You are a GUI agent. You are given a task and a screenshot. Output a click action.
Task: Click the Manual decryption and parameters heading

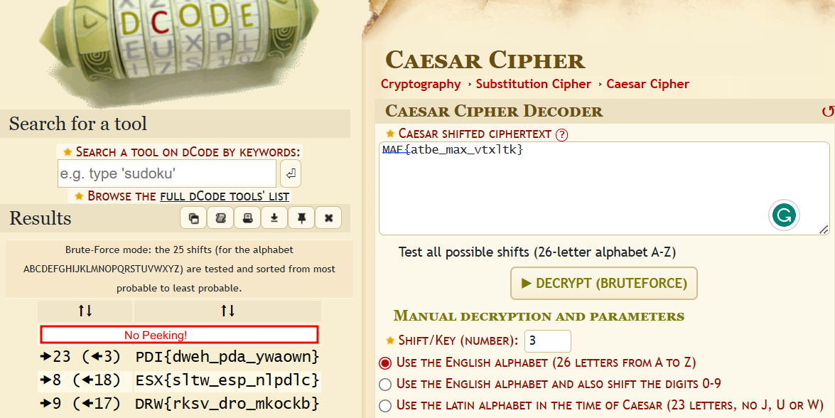pos(539,316)
